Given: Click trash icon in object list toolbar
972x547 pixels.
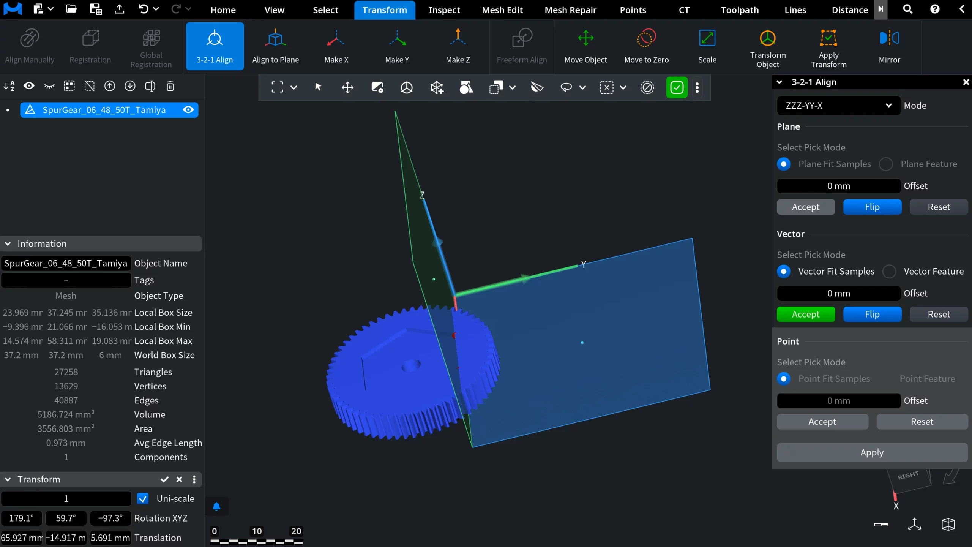Looking at the screenshot, I should tap(170, 86).
